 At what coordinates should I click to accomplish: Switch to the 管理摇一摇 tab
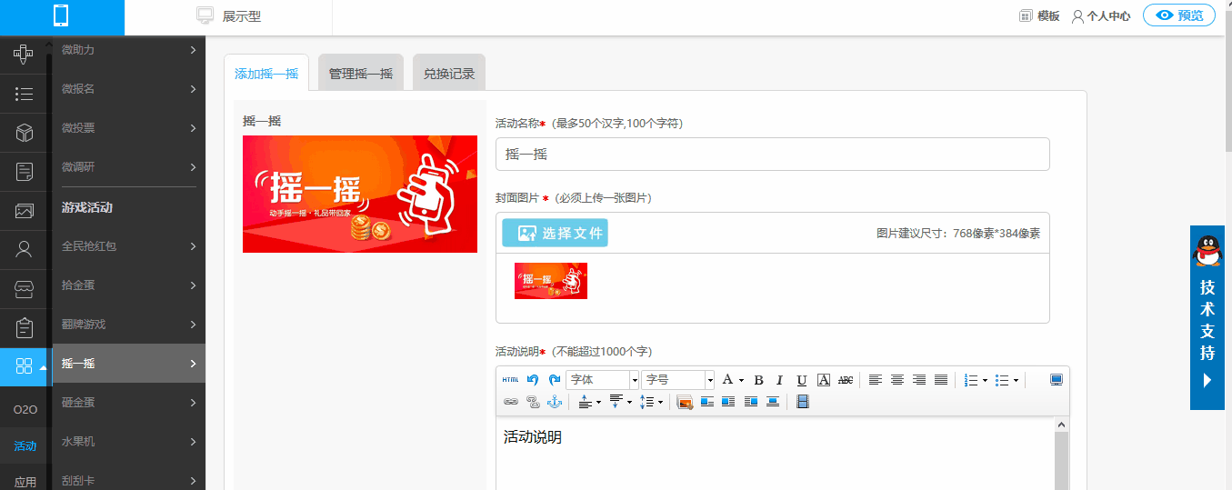(361, 74)
